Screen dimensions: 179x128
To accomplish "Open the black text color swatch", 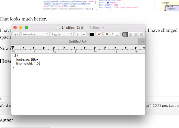I will tap(92, 34).
